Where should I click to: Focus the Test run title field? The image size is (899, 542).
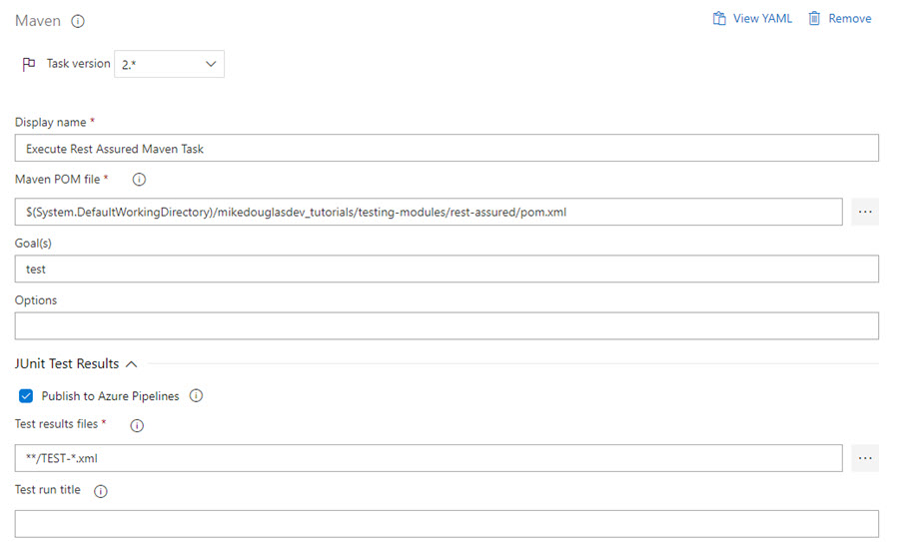pos(447,524)
